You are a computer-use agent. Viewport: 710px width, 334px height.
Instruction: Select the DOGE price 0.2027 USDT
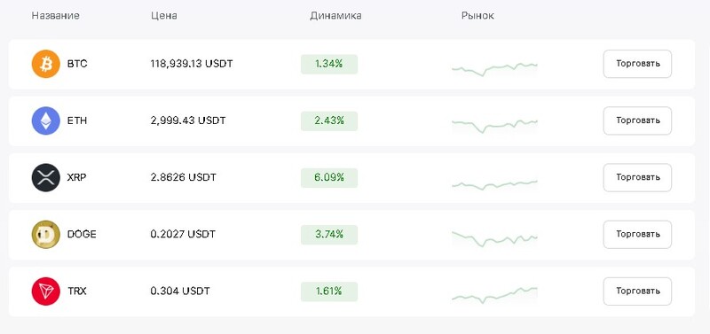click(x=183, y=235)
